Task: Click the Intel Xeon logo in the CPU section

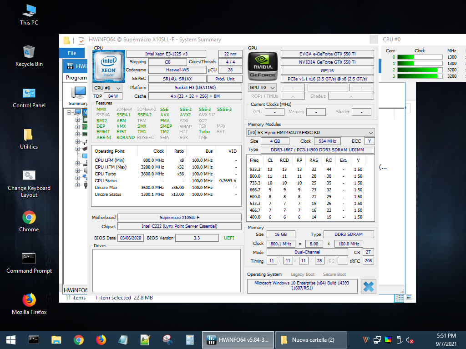Action: coord(108,66)
